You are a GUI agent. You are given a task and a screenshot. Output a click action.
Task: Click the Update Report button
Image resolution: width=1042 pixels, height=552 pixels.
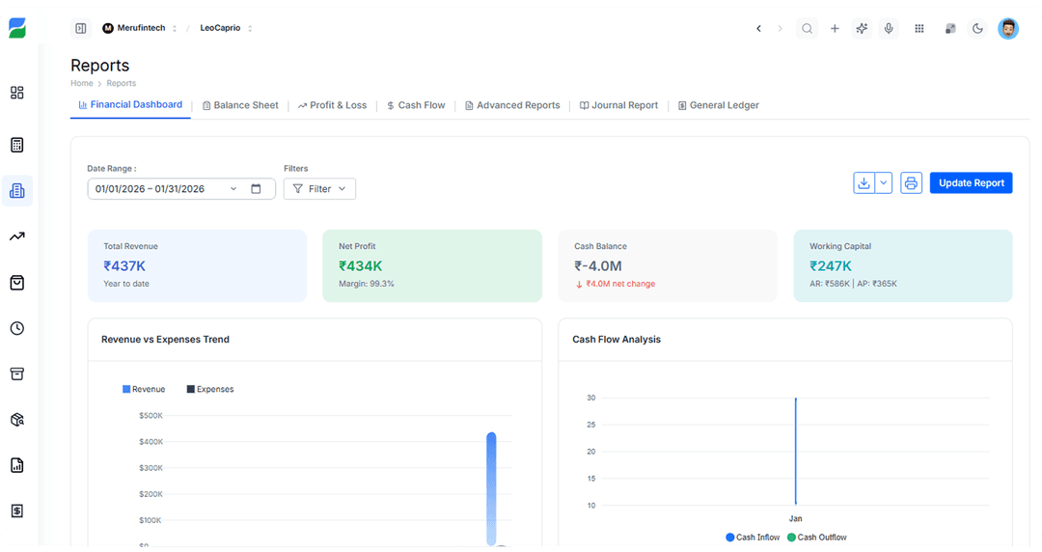pyautogui.click(x=971, y=183)
